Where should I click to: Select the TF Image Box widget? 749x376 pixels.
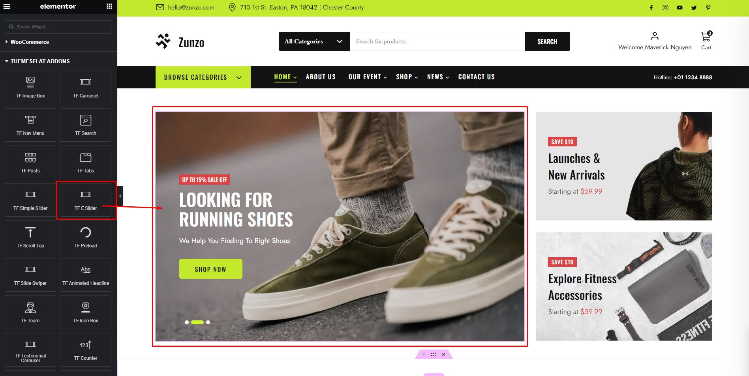[30, 88]
